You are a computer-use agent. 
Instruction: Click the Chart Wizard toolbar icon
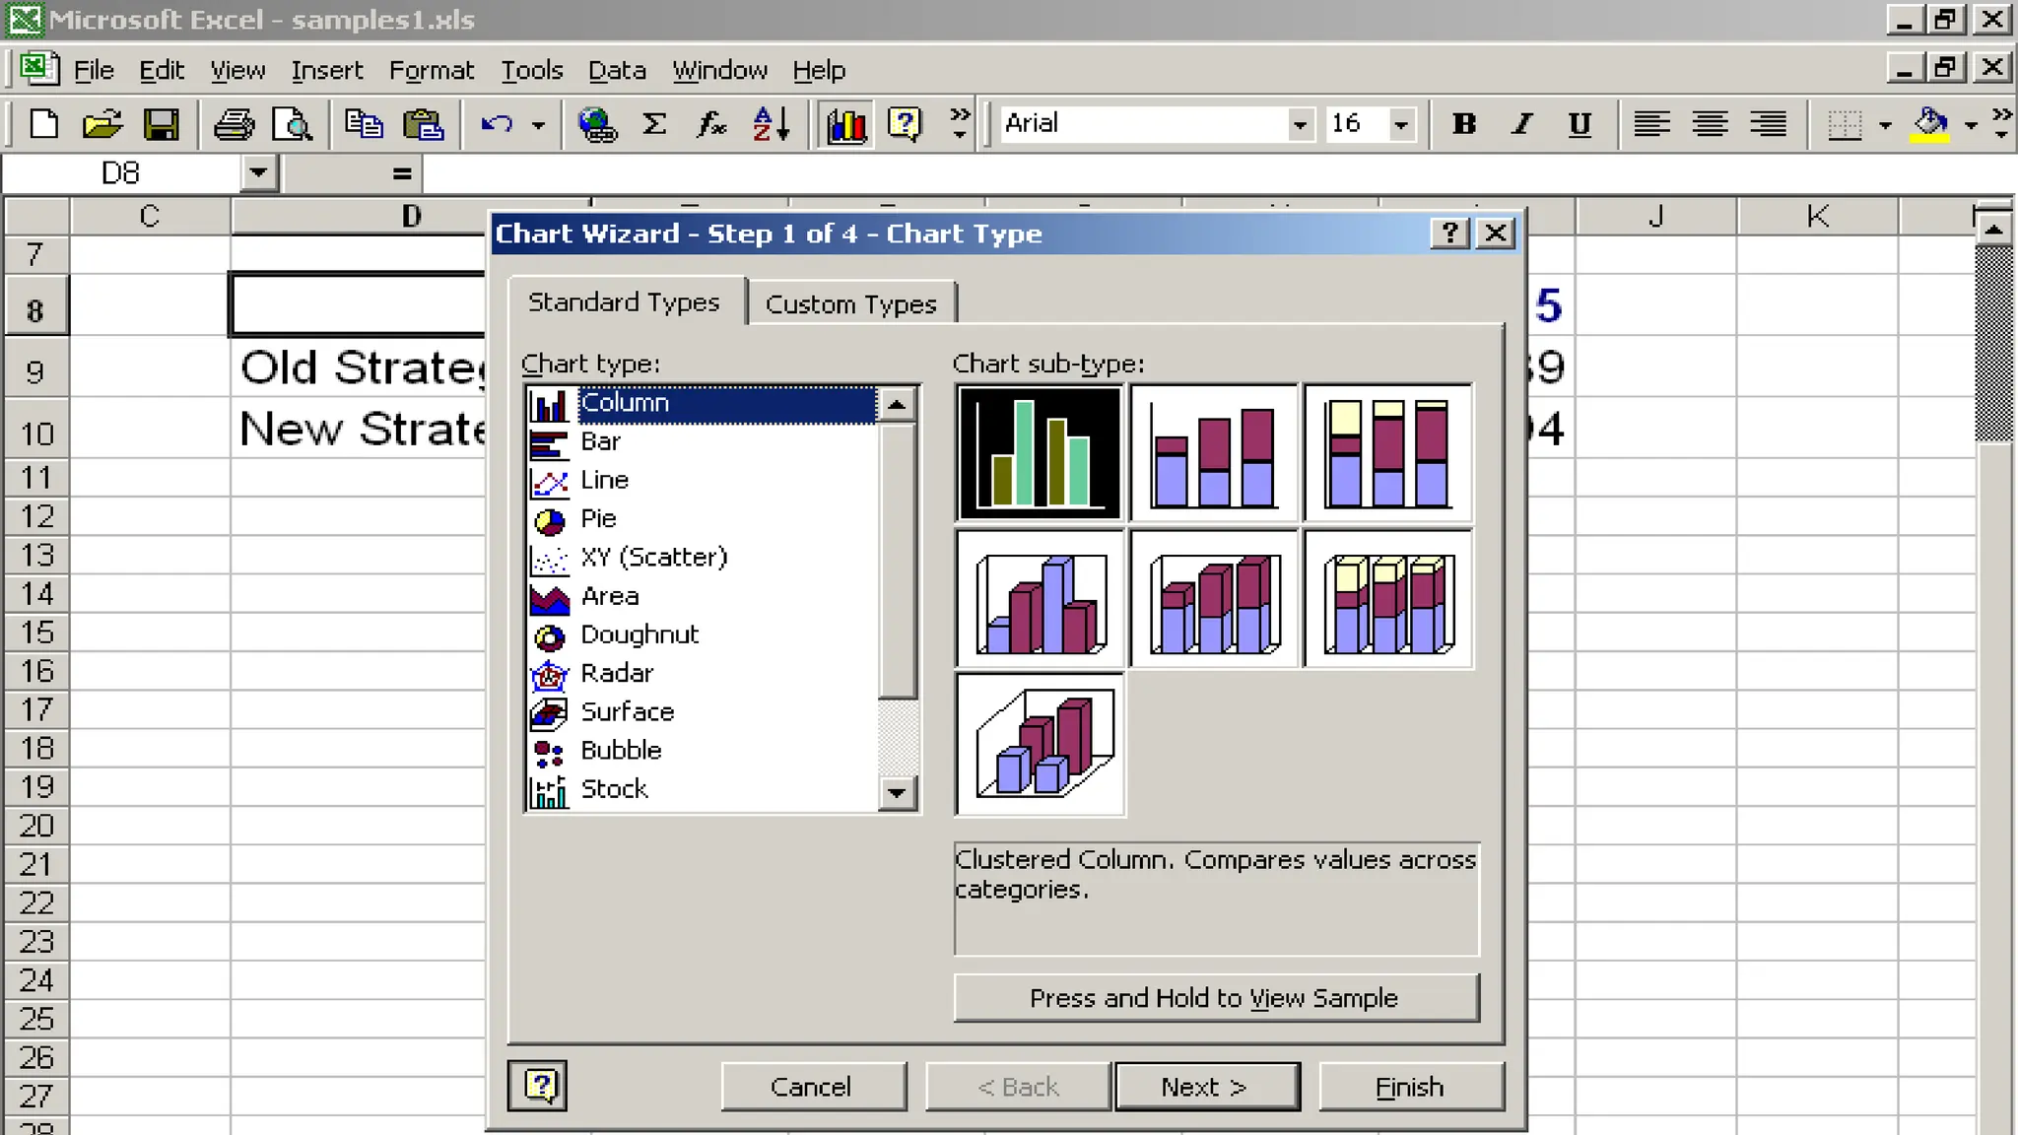(x=846, y=124)
